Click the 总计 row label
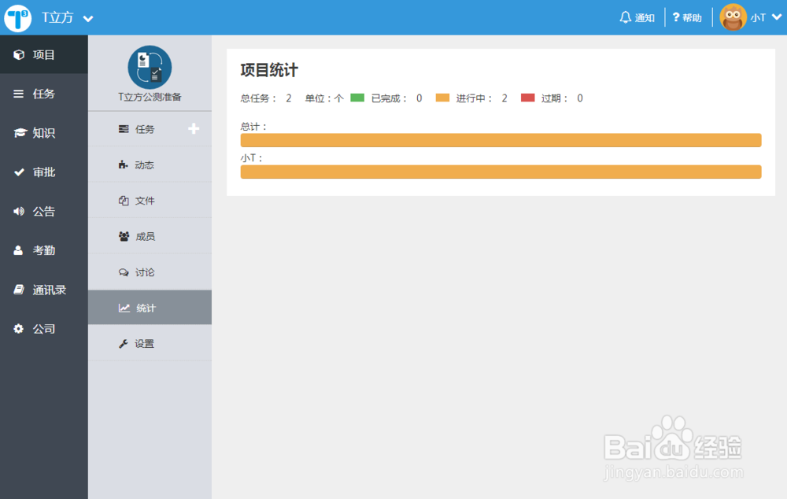This screenshot has width=787, height=499. 254,127
